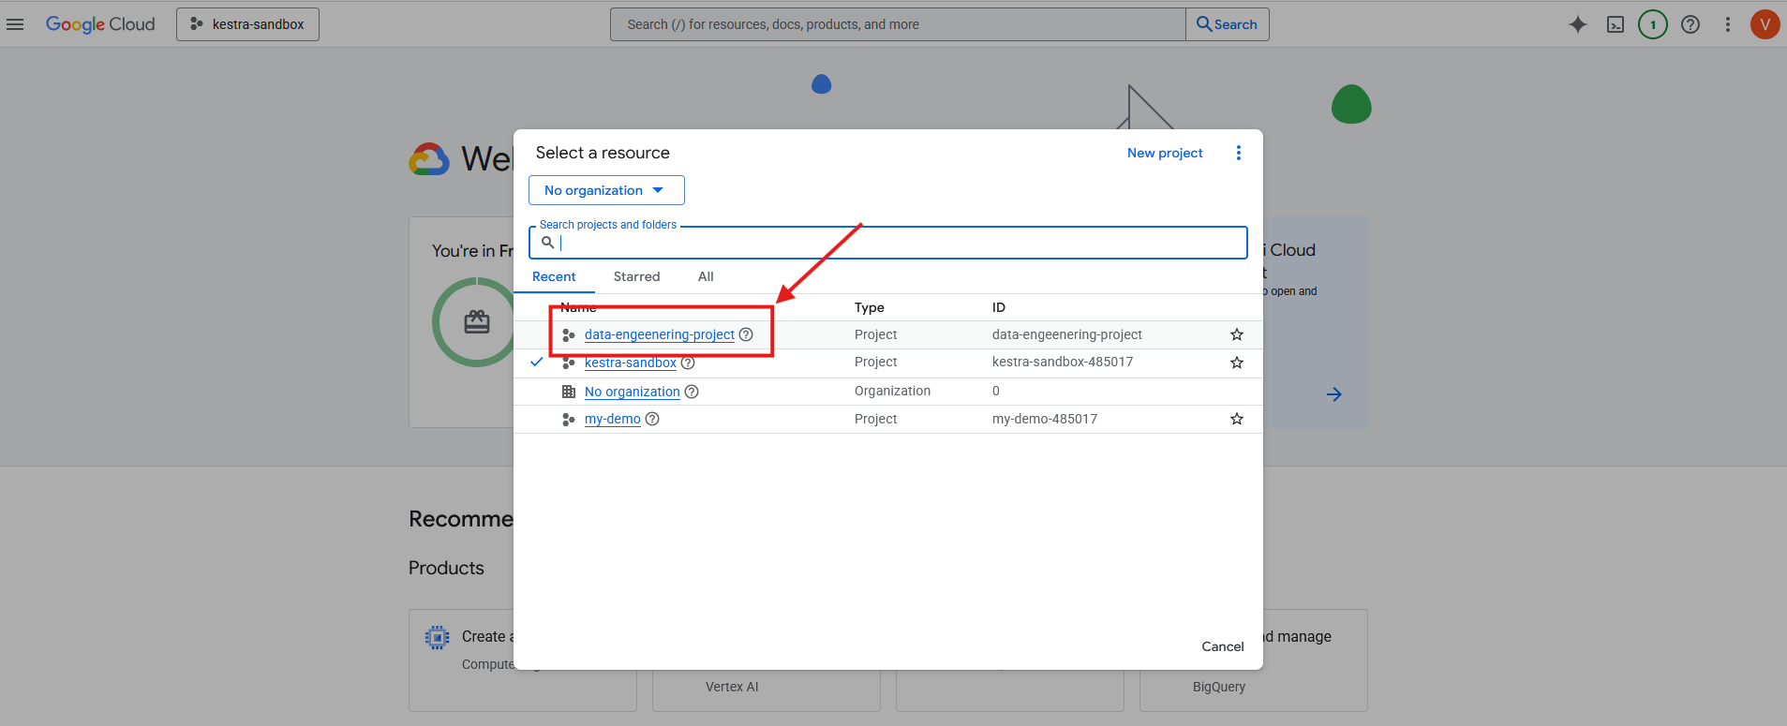Star the data-engeenering-project row
The image size is (1787, 726).
pyautogui.click(x=1237, y=334)
